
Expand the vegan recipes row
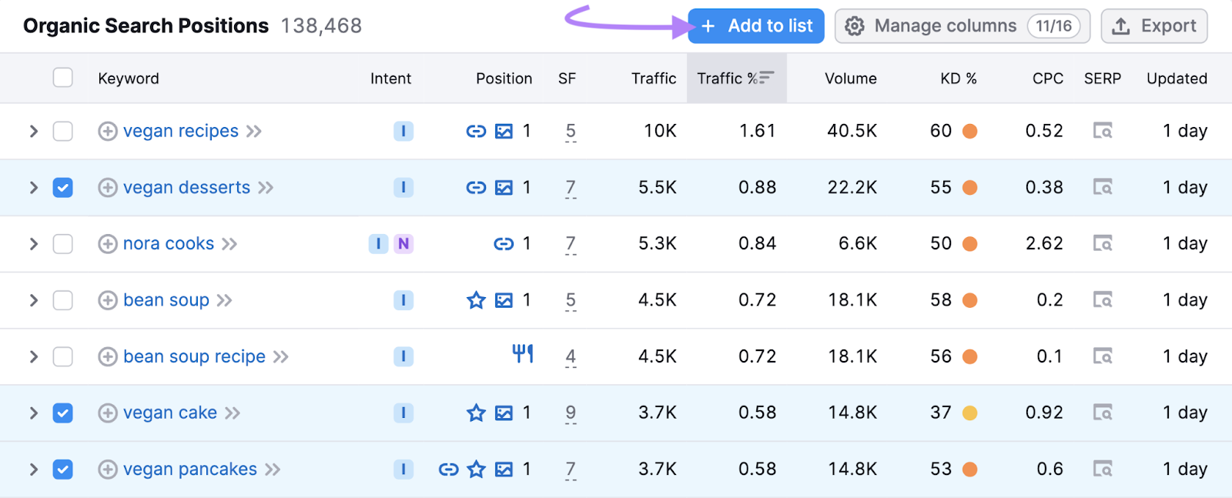click(x=33, y=131)
